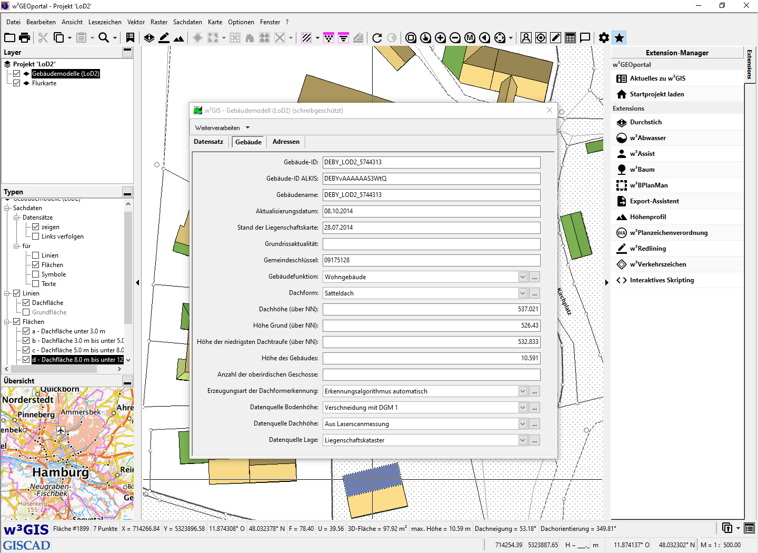Enable the 'Grundfläche' checkbox
758x553 pixels.
tap(26, 312)
